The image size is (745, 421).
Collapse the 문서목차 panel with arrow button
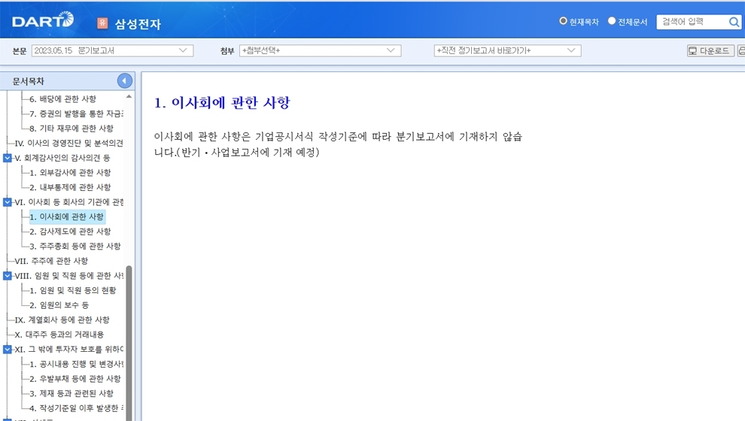click(x=125, y=81)
